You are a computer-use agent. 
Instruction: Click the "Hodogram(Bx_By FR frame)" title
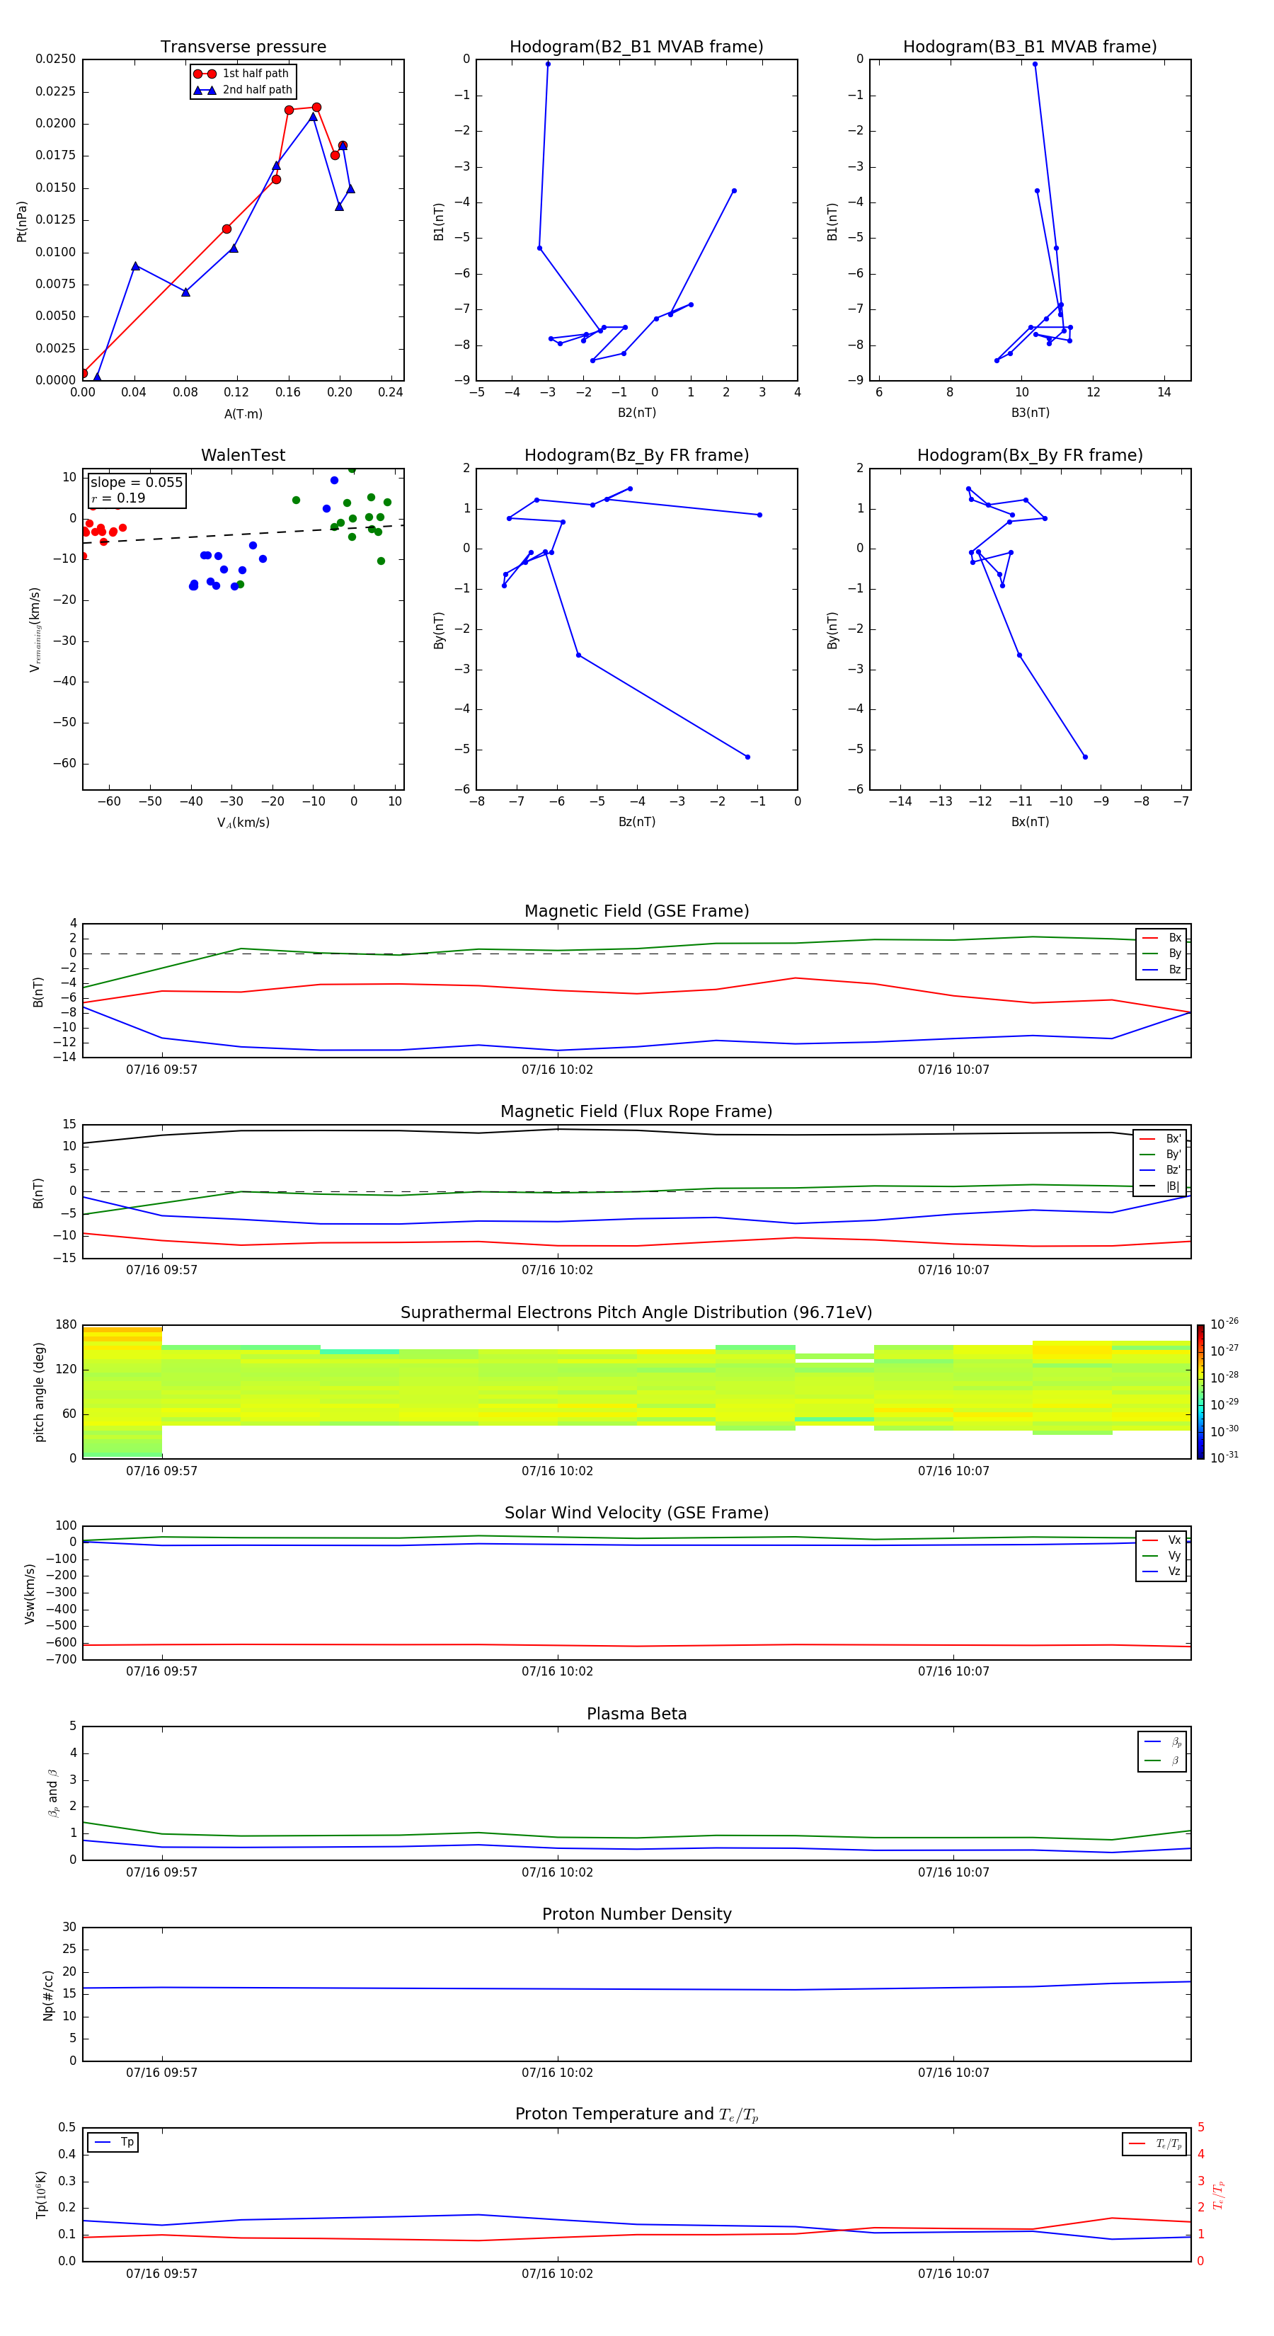coord(1030,455)
